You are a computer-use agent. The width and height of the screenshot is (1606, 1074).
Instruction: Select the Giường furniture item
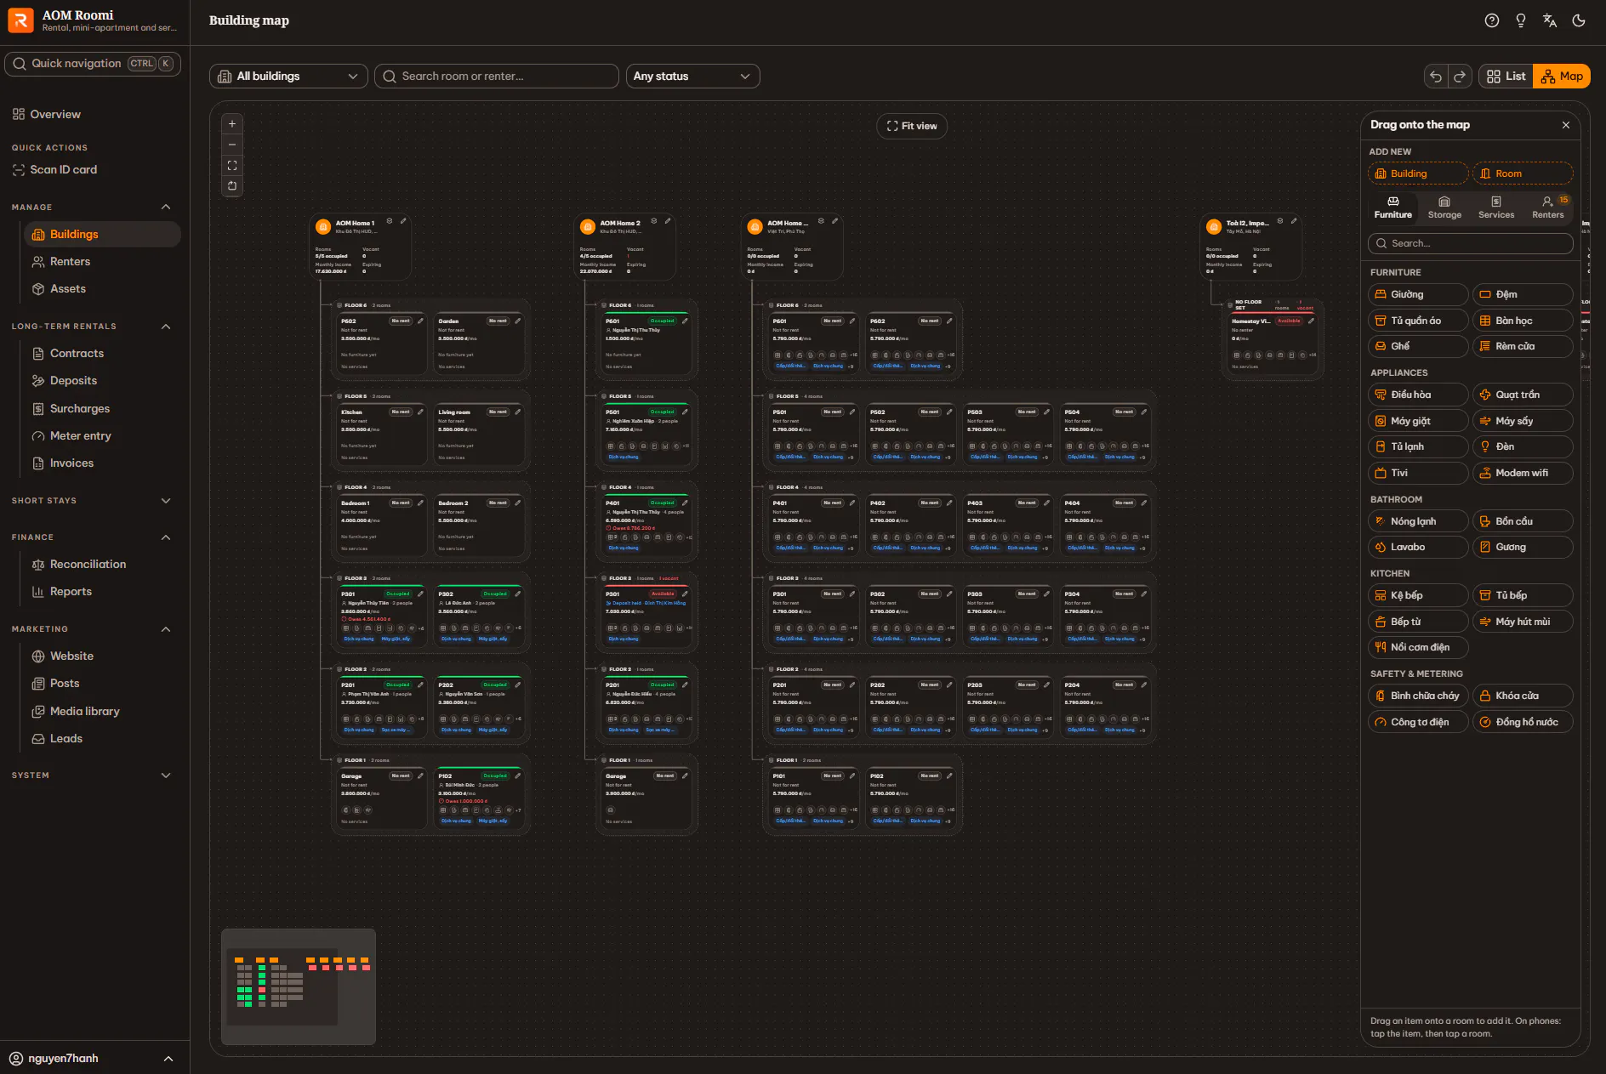(1418, 294)
